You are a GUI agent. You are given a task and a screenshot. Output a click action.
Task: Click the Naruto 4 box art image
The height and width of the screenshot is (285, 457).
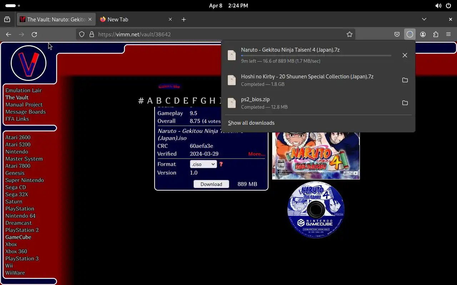point(316,156)
